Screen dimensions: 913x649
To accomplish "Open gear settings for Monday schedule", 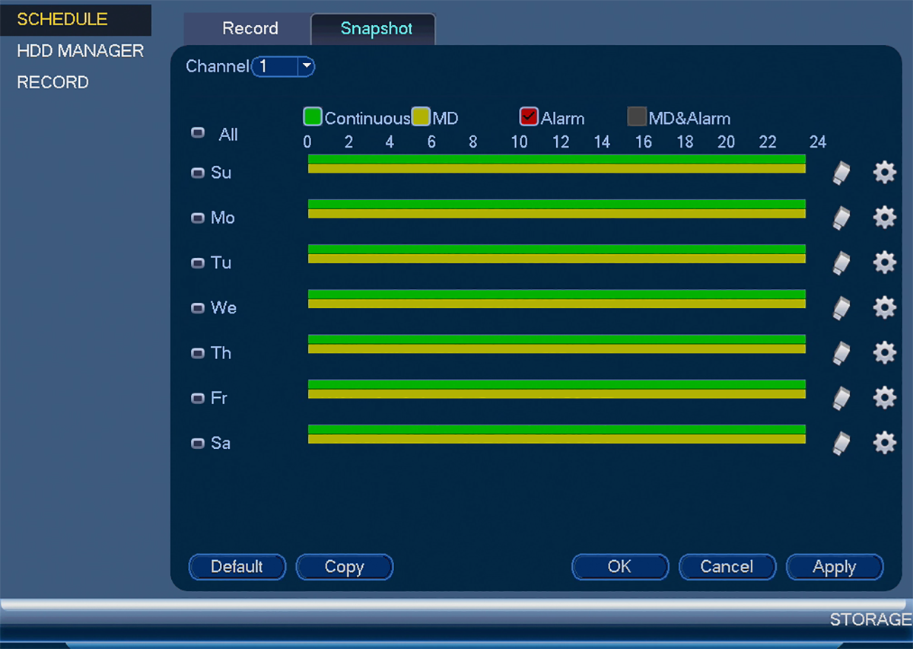I will pos(884,218).
